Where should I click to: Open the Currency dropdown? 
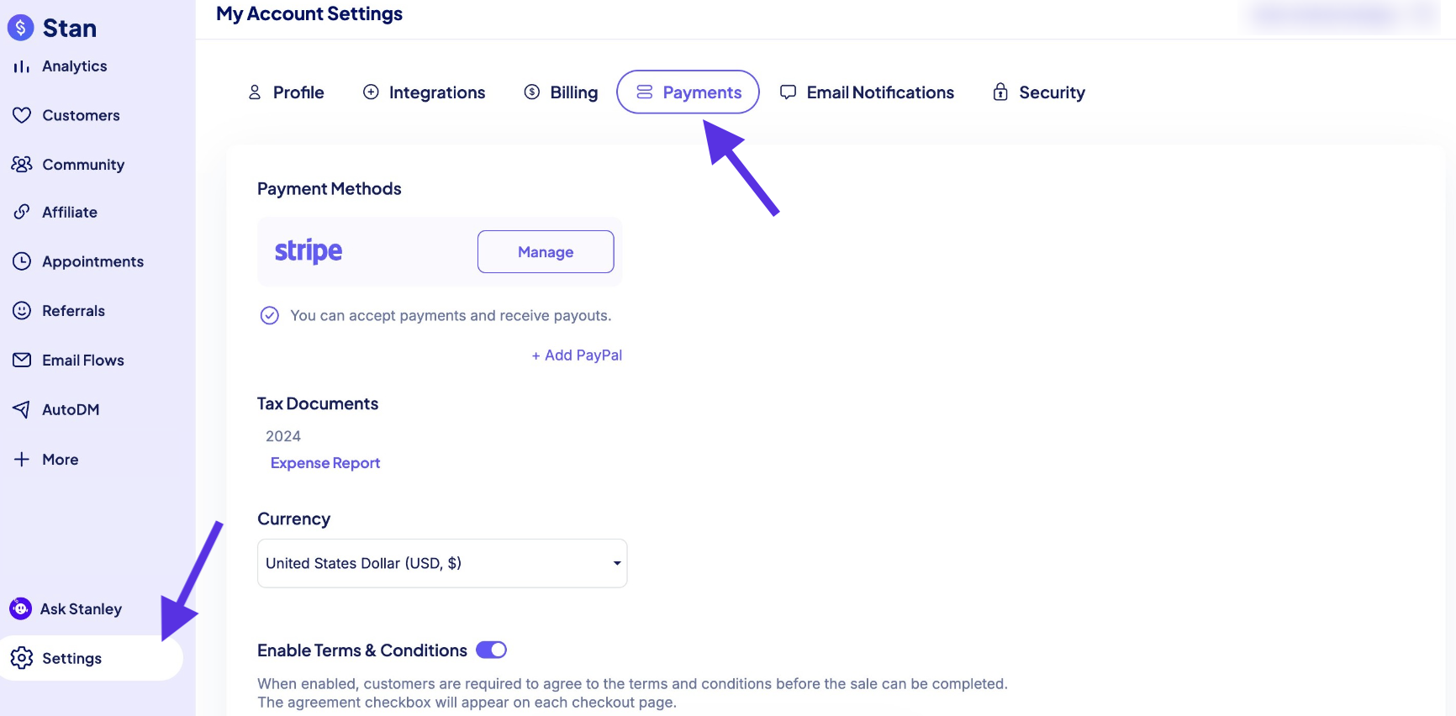[x=442, y=563]
